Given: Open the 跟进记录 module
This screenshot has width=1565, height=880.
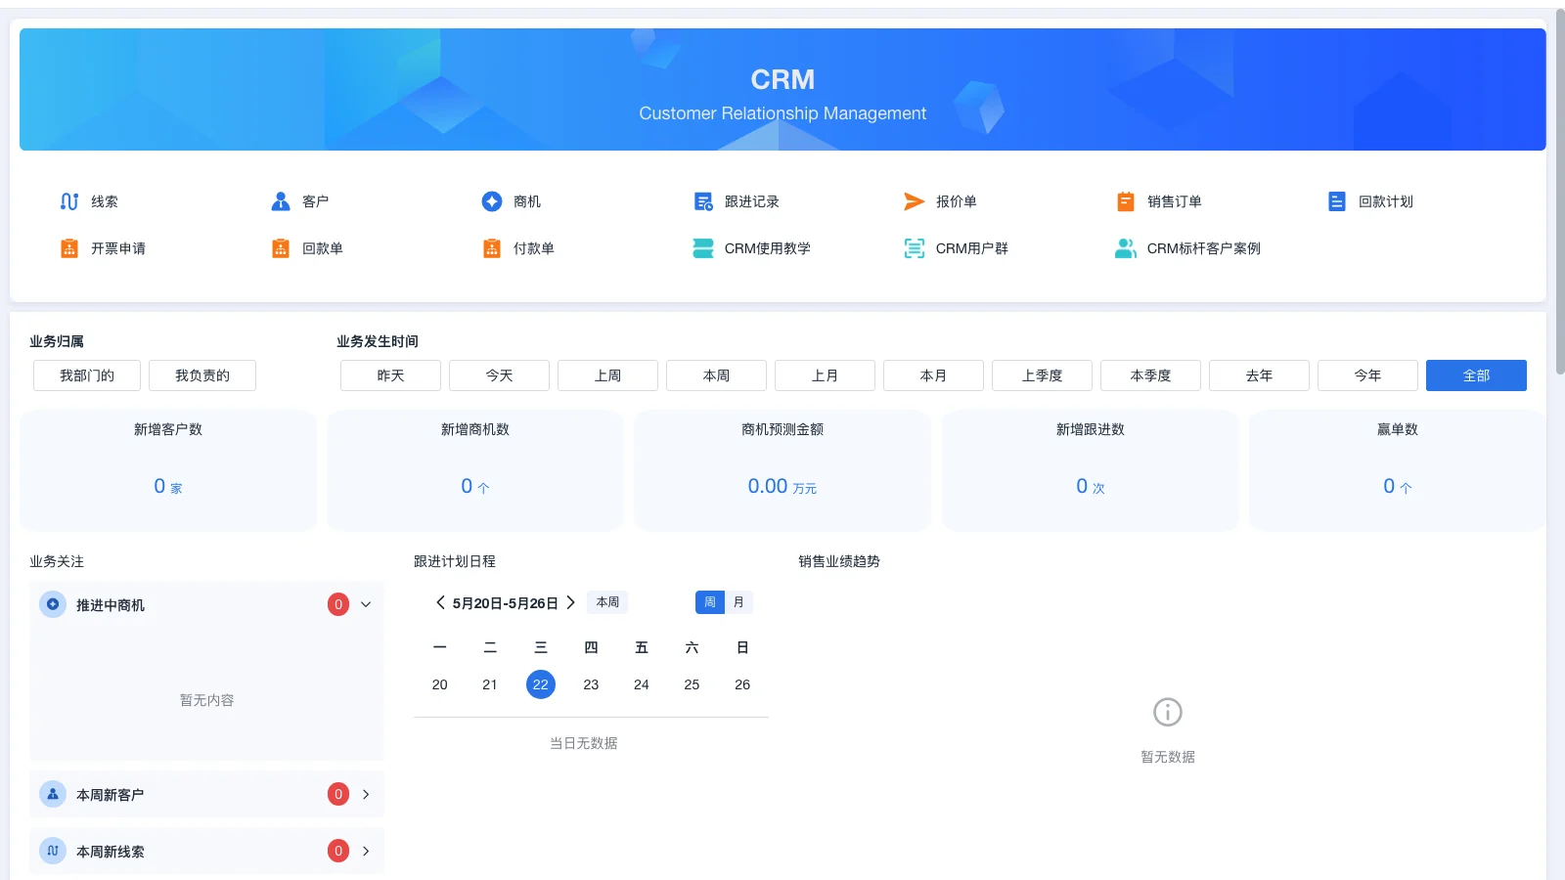Looking at the screenshot, I should coord(751,201).
